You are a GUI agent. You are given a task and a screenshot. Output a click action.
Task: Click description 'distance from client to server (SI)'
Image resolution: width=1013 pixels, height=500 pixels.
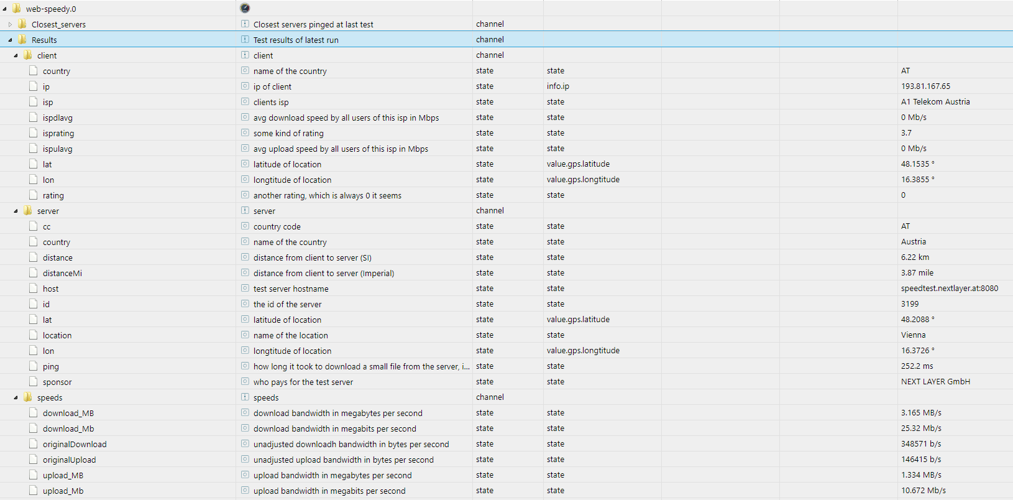click(313, 257)
